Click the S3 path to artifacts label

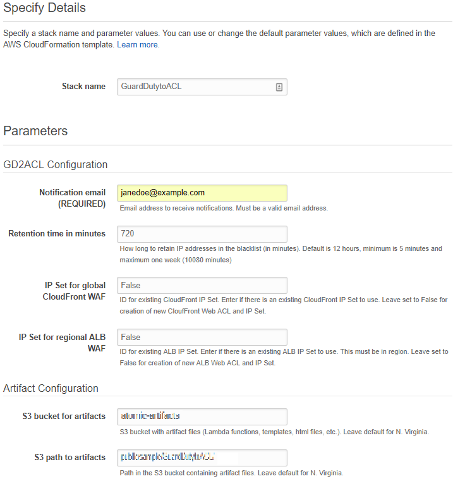pyautogui.click(x=70, y=458)
